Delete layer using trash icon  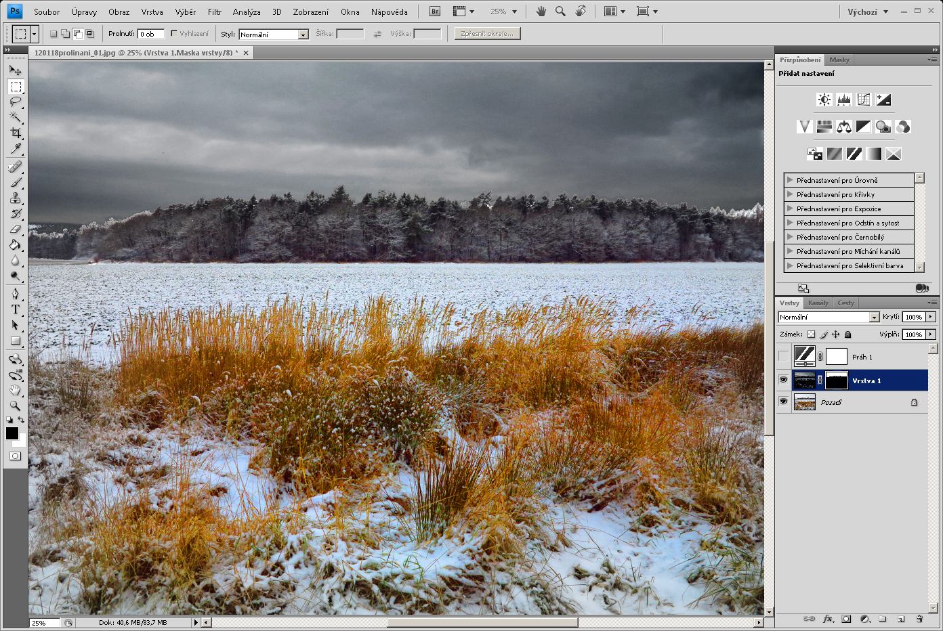coord(919,619)
